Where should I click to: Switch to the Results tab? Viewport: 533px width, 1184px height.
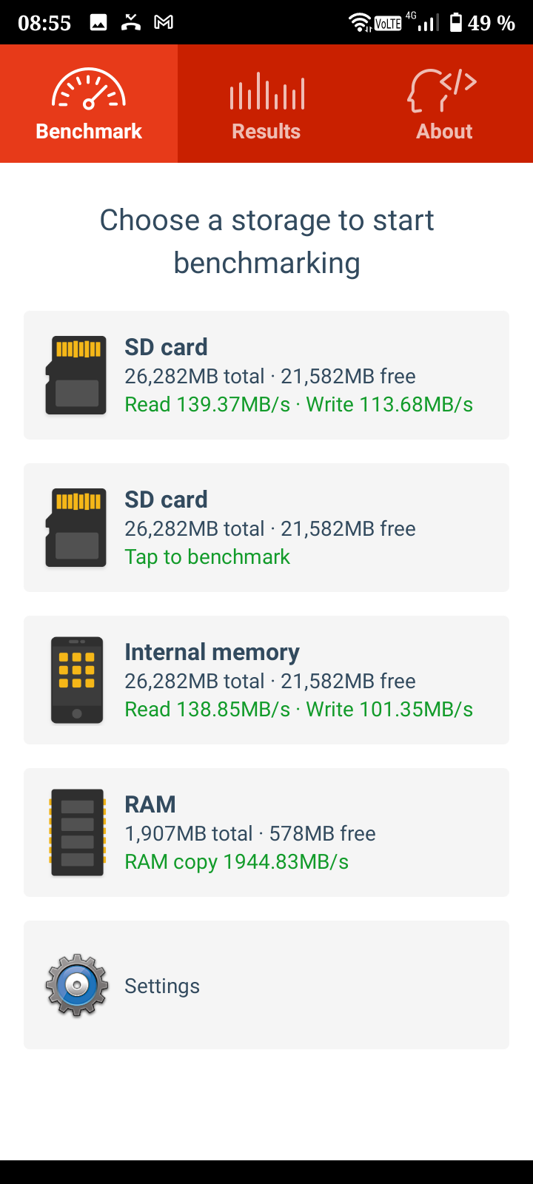pos(266,131)
